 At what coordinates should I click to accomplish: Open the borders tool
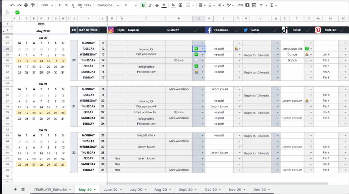click(x=180, y=5)
